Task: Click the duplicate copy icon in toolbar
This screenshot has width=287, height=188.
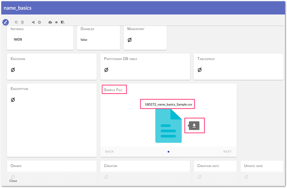Action: coord(16,22)
